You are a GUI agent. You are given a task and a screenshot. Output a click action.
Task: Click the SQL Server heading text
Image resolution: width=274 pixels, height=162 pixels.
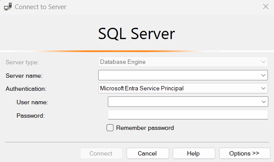coord(137,34)
